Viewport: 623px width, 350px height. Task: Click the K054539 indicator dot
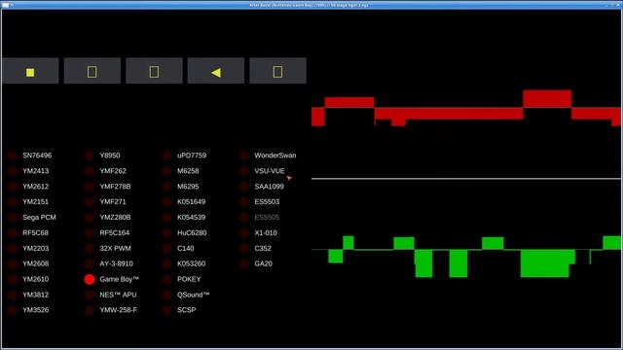tap(166, 218)
